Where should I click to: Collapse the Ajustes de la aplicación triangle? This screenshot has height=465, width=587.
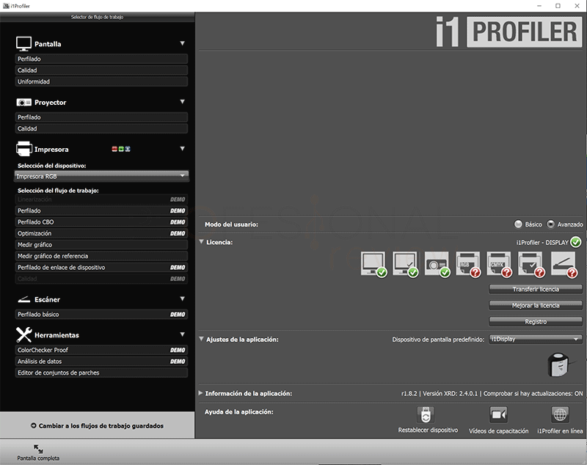[201, 339]
